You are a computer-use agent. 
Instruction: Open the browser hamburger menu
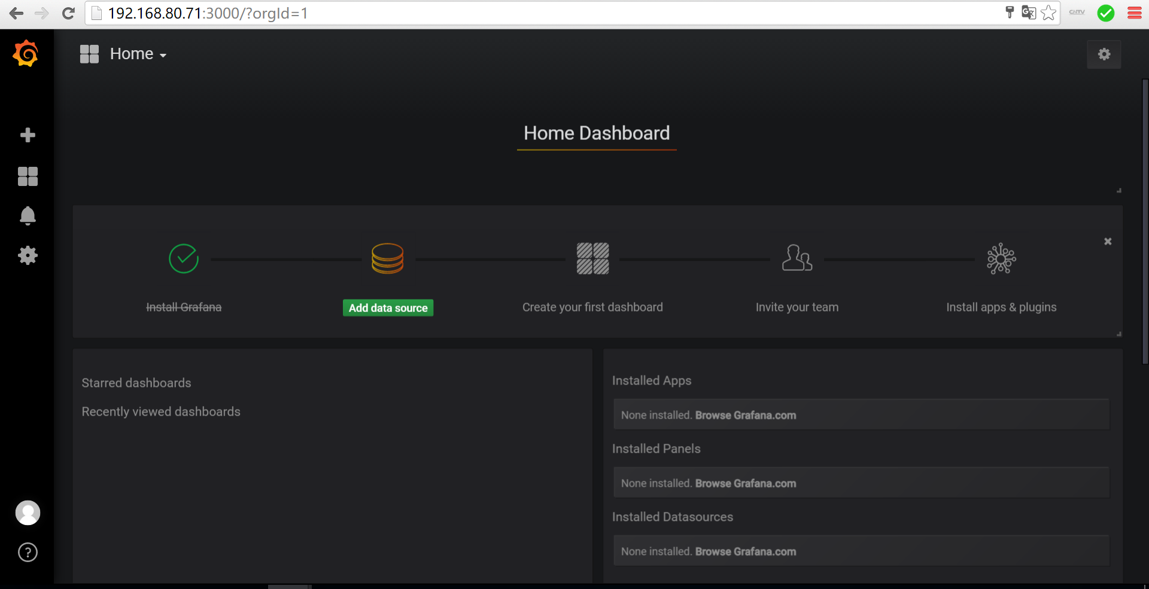pos(1134,13)
